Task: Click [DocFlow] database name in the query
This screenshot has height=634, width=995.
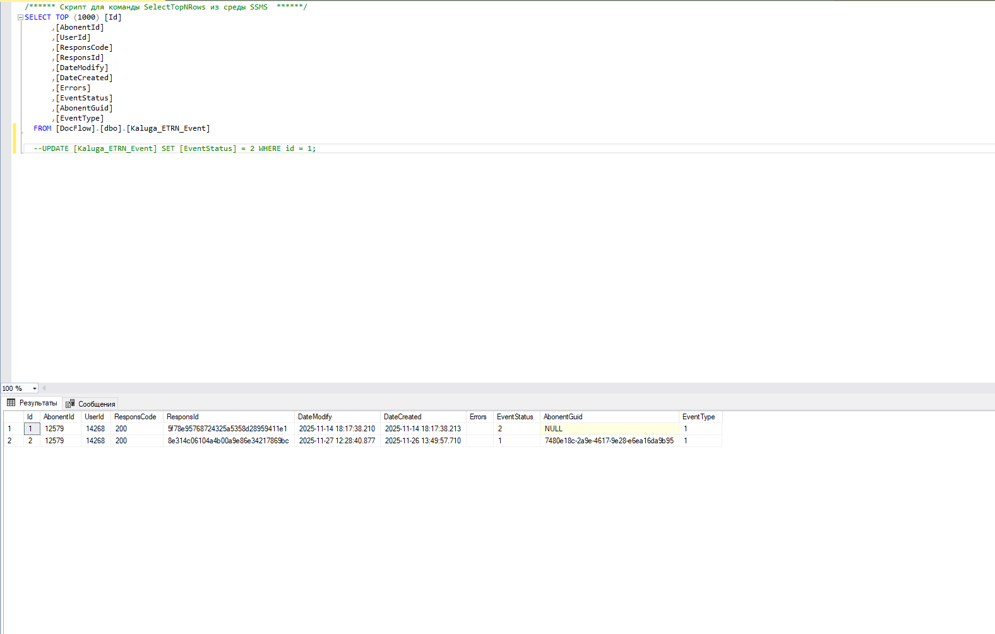Action: pos(76,128)
